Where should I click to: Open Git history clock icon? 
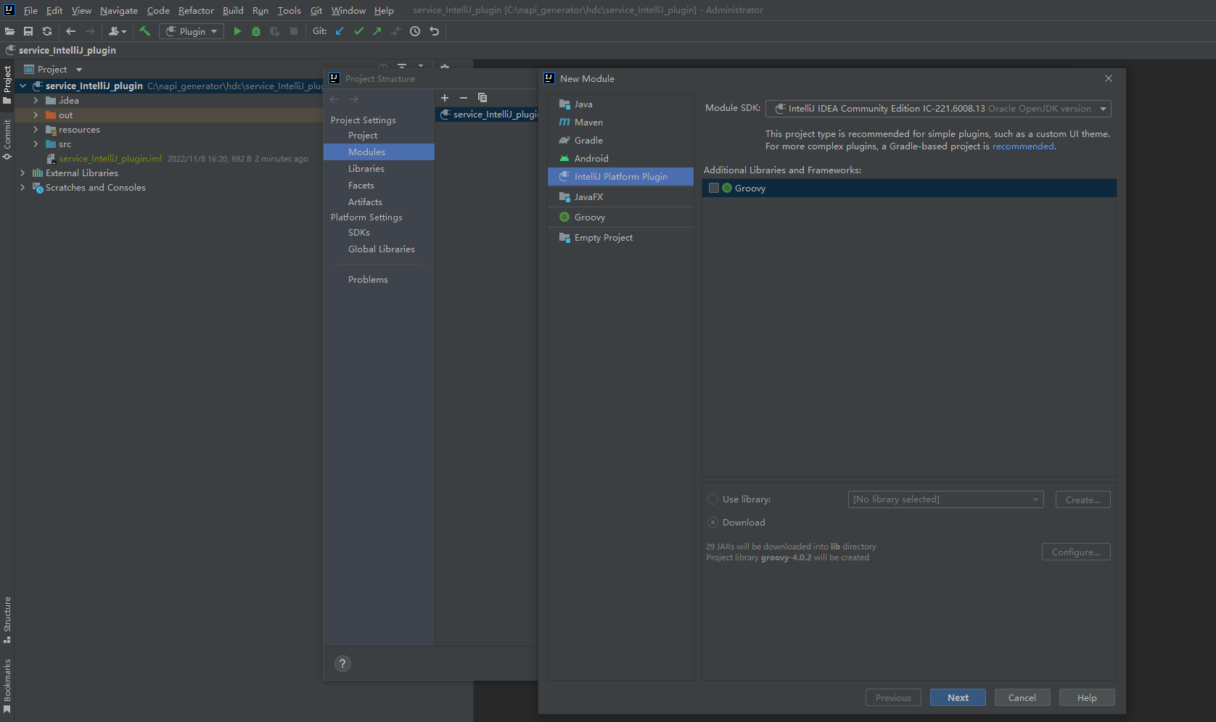click(x=415, y=31)
